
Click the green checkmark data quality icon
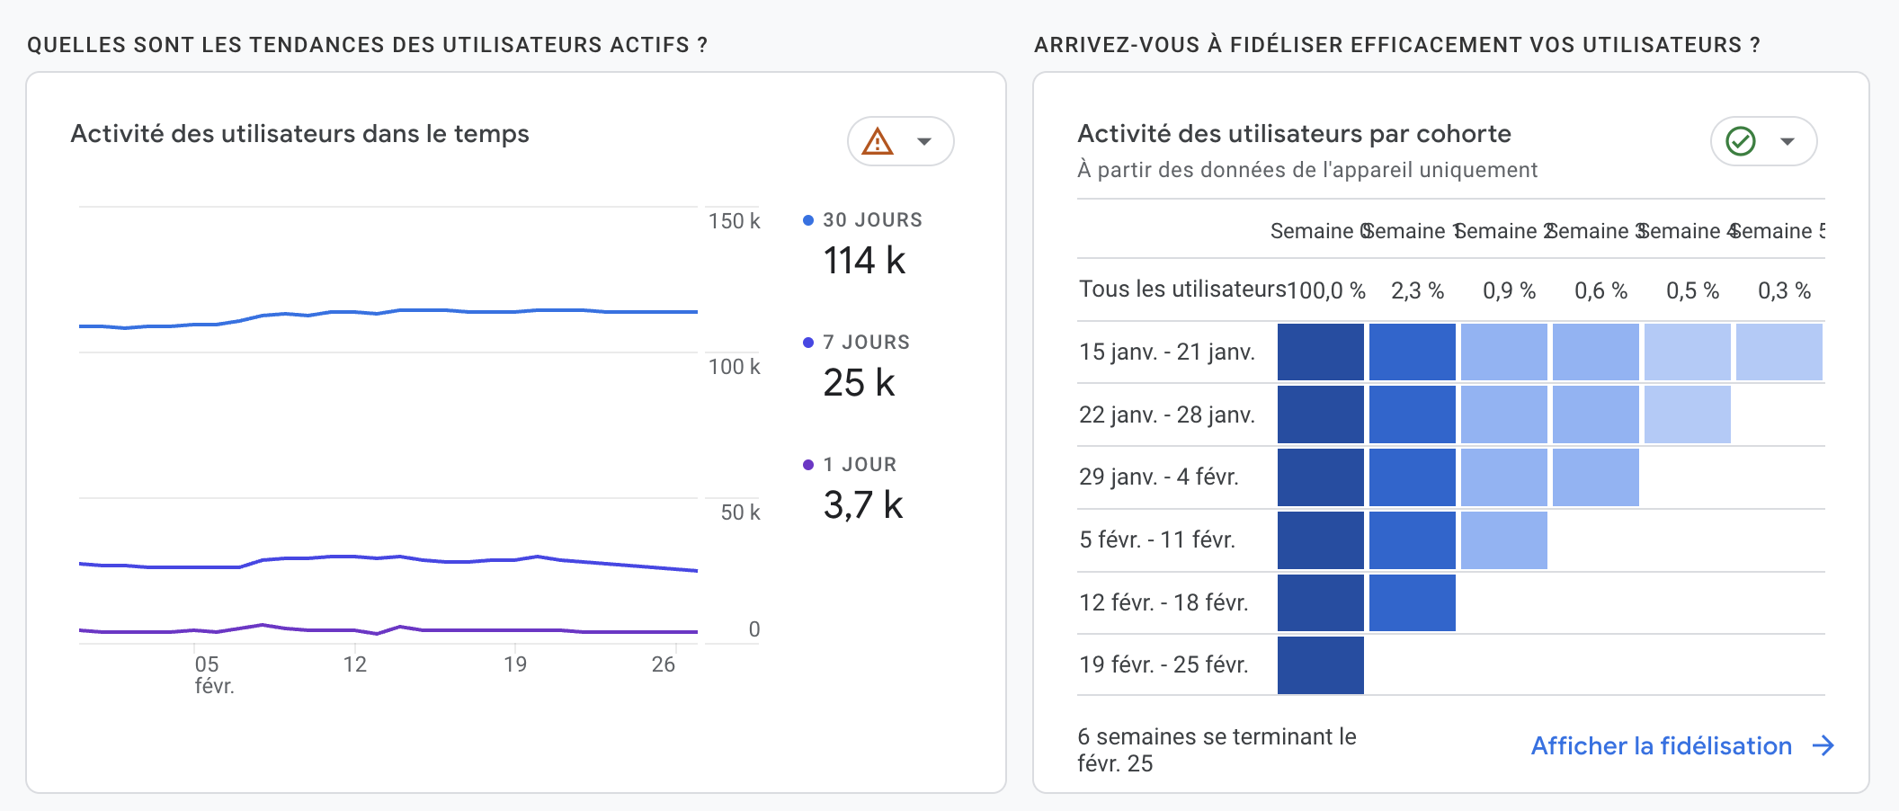pos(1741,141)
